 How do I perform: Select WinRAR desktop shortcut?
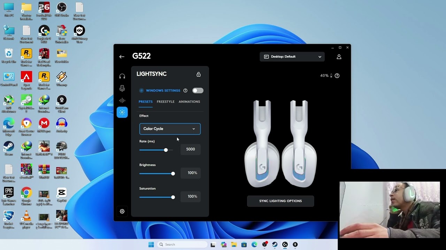click(x=44, y=172)
